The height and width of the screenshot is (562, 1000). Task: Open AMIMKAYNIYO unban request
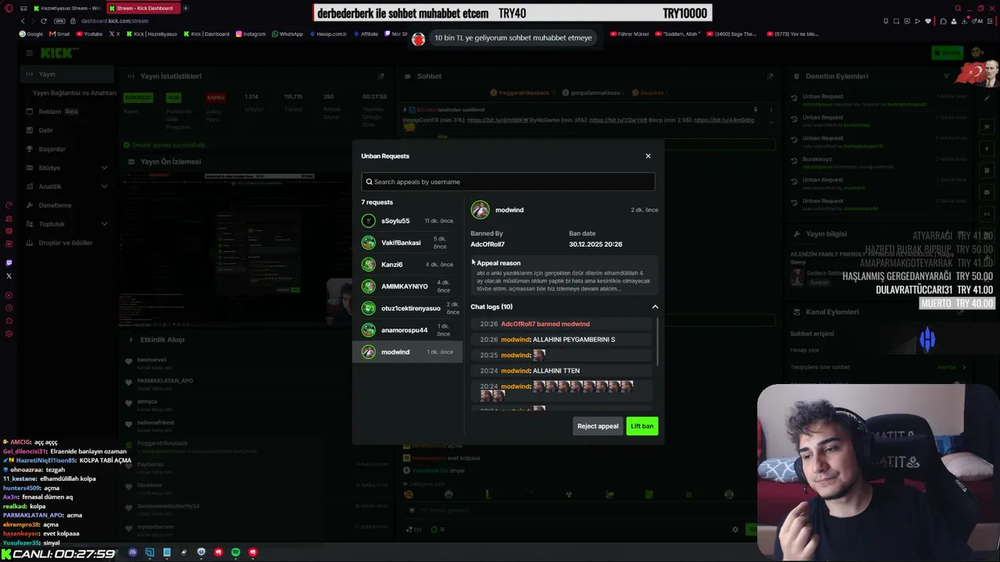tap(407, 286)
